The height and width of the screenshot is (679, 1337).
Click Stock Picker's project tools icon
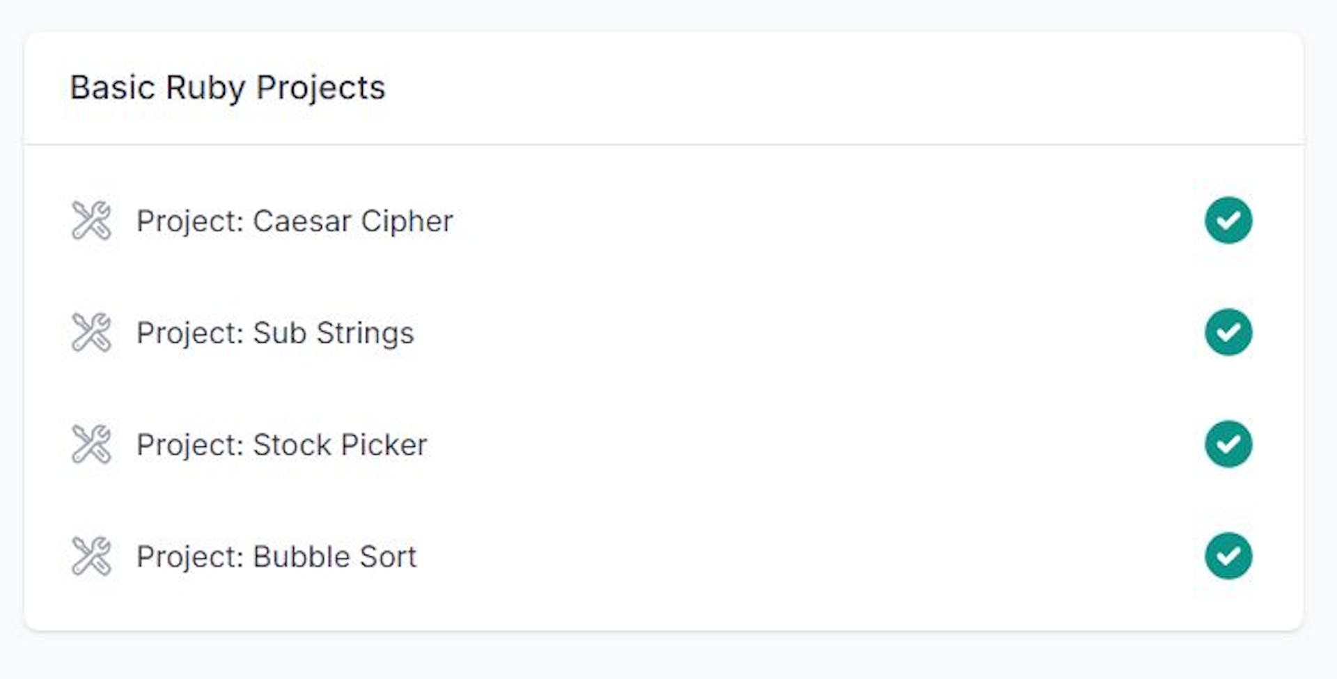pos(91,444)
